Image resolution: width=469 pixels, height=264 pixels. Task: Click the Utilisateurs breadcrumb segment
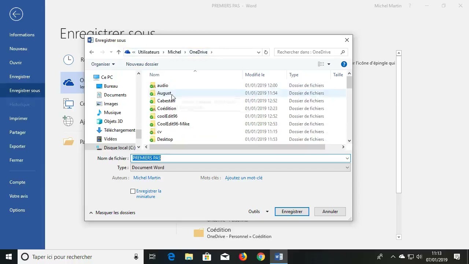[149, 52]
